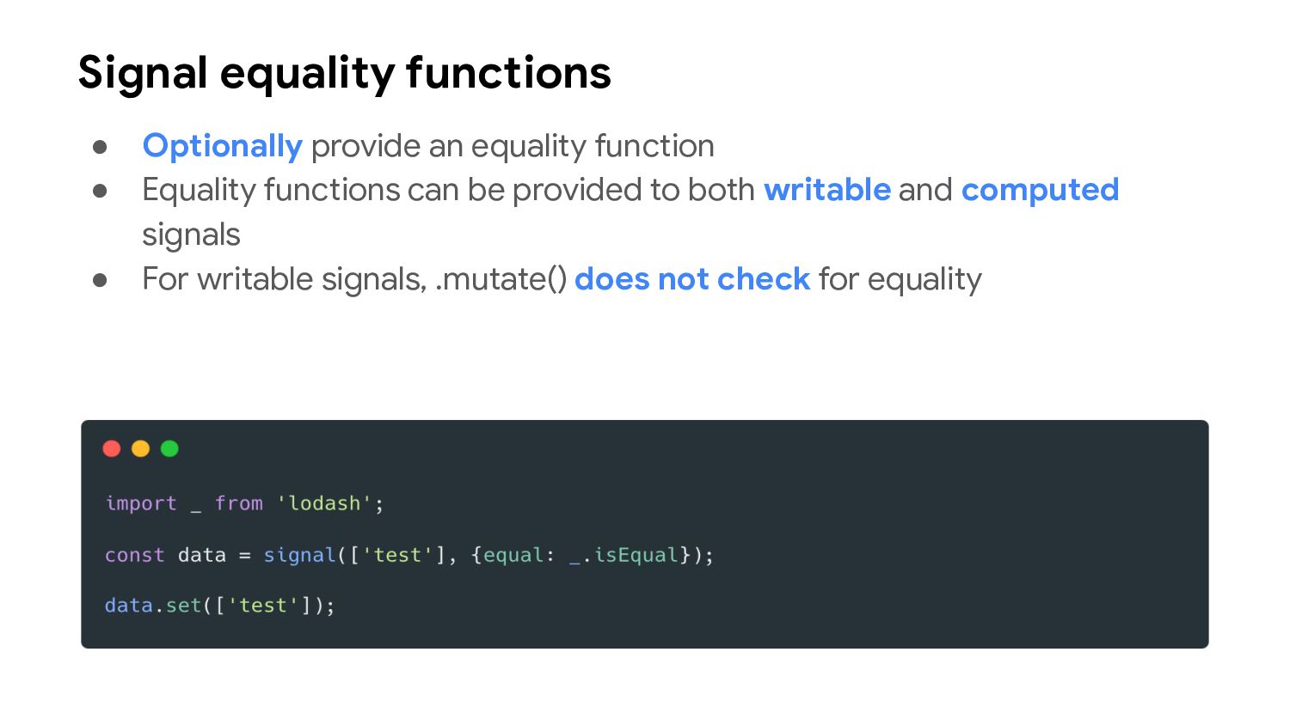Screen dimensions: 1290x725
Task: Click the first bullet point marker
Action: [100, 147]
